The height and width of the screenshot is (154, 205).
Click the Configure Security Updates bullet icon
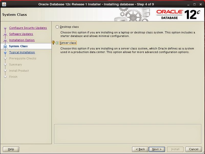coord(5,28)
